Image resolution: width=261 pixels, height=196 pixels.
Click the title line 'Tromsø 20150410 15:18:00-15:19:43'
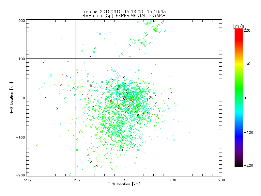tap(124, 11)
